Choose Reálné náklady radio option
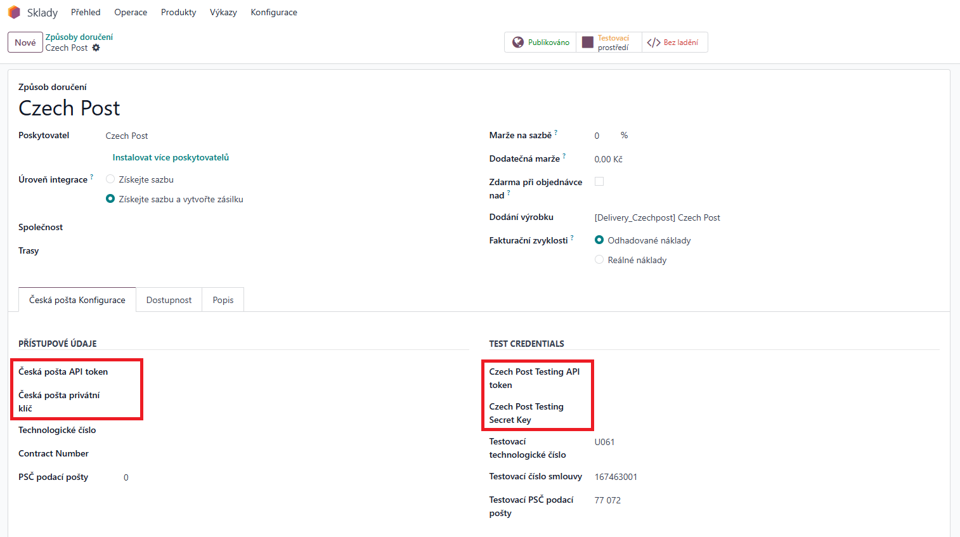Screen dimensions: 960x537 pyautogui.click(x=599, y=260)
